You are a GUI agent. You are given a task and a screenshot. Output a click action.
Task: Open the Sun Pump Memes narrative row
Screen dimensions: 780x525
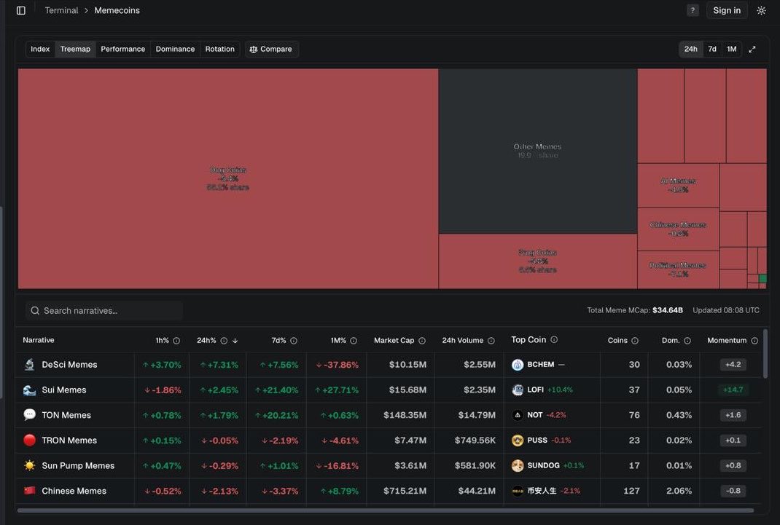pyautogui.click(x=389, y=465)
